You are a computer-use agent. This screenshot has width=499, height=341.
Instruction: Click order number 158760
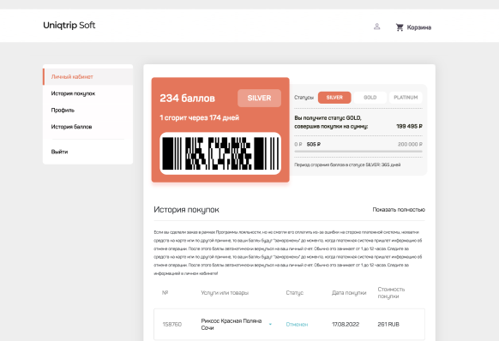[172, 325]
